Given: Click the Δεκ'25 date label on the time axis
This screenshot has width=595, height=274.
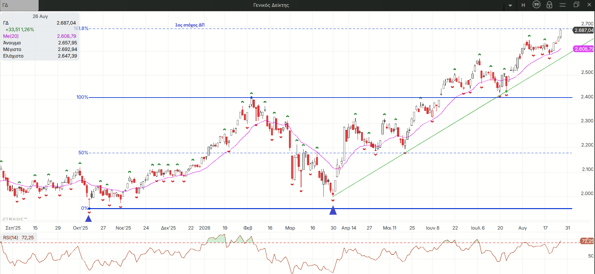Looking at the screenshot, I should (169, 228).
